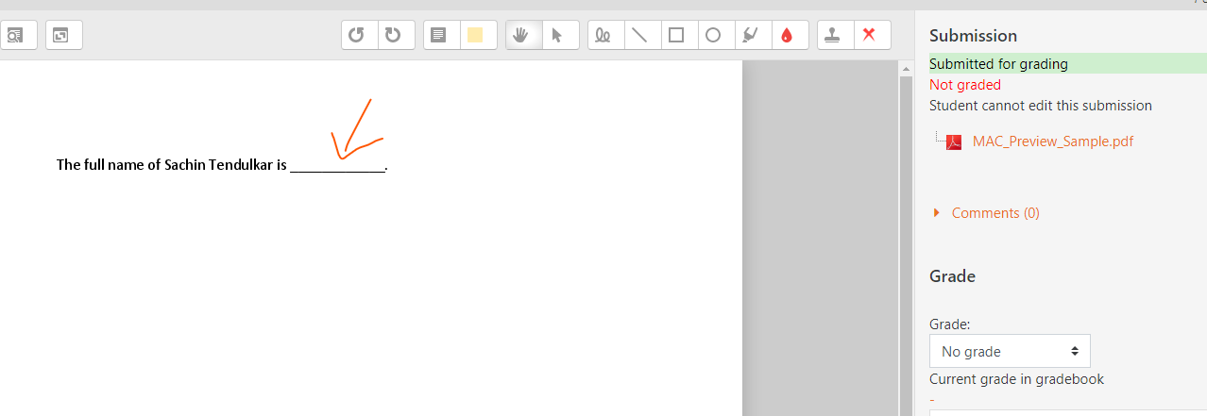Click the 'Submitted for grading' status text

[x=998, y=64]
